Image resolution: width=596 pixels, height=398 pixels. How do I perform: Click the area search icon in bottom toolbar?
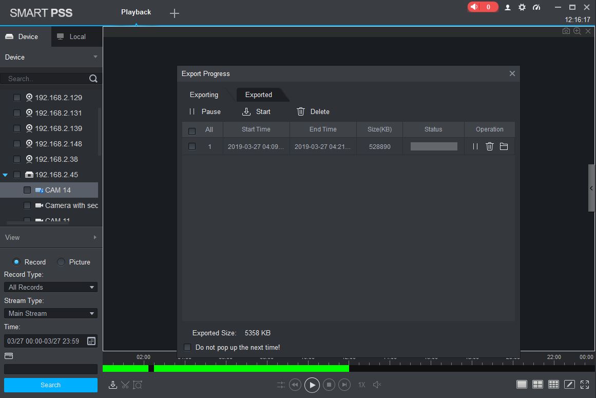[138, 385]
